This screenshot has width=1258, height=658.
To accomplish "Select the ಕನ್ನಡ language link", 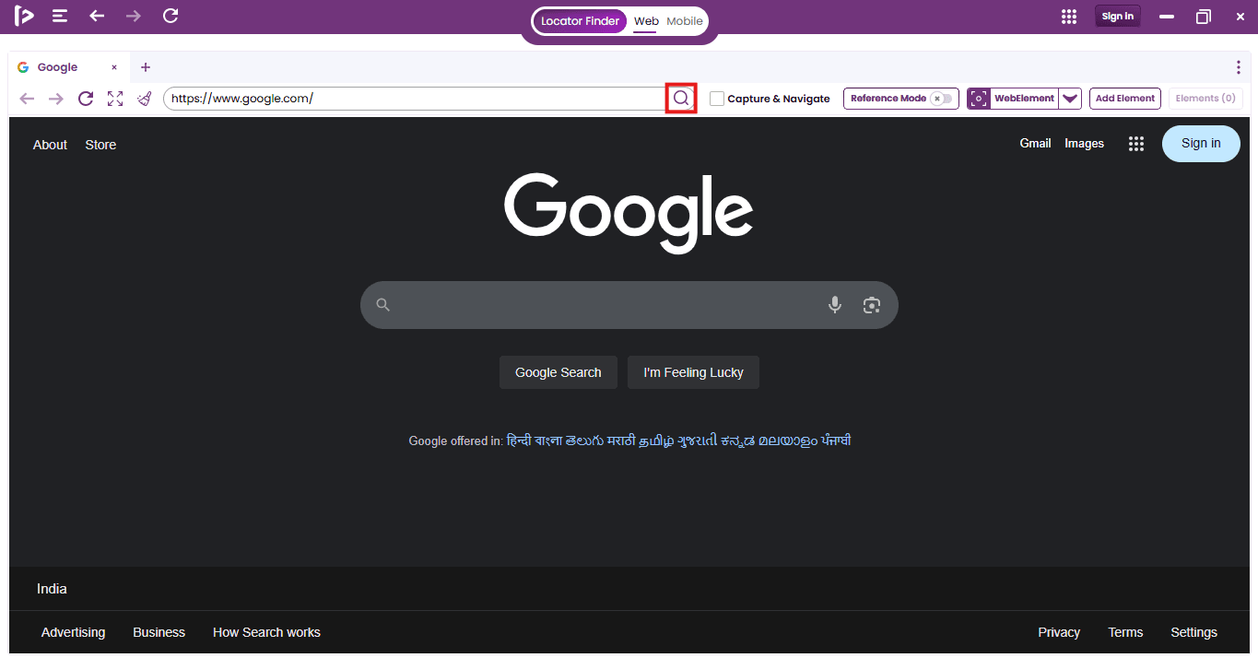I will click(739, 441).
